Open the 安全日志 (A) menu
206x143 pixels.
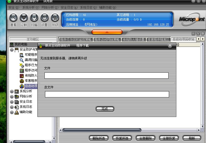pyautogui.click(x=69, y=8)
